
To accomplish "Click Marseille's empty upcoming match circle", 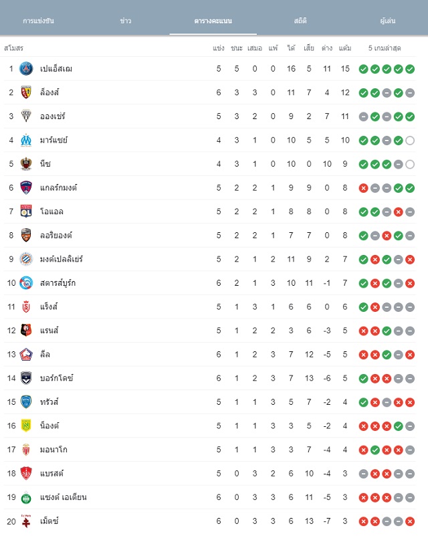I will 410,141.
